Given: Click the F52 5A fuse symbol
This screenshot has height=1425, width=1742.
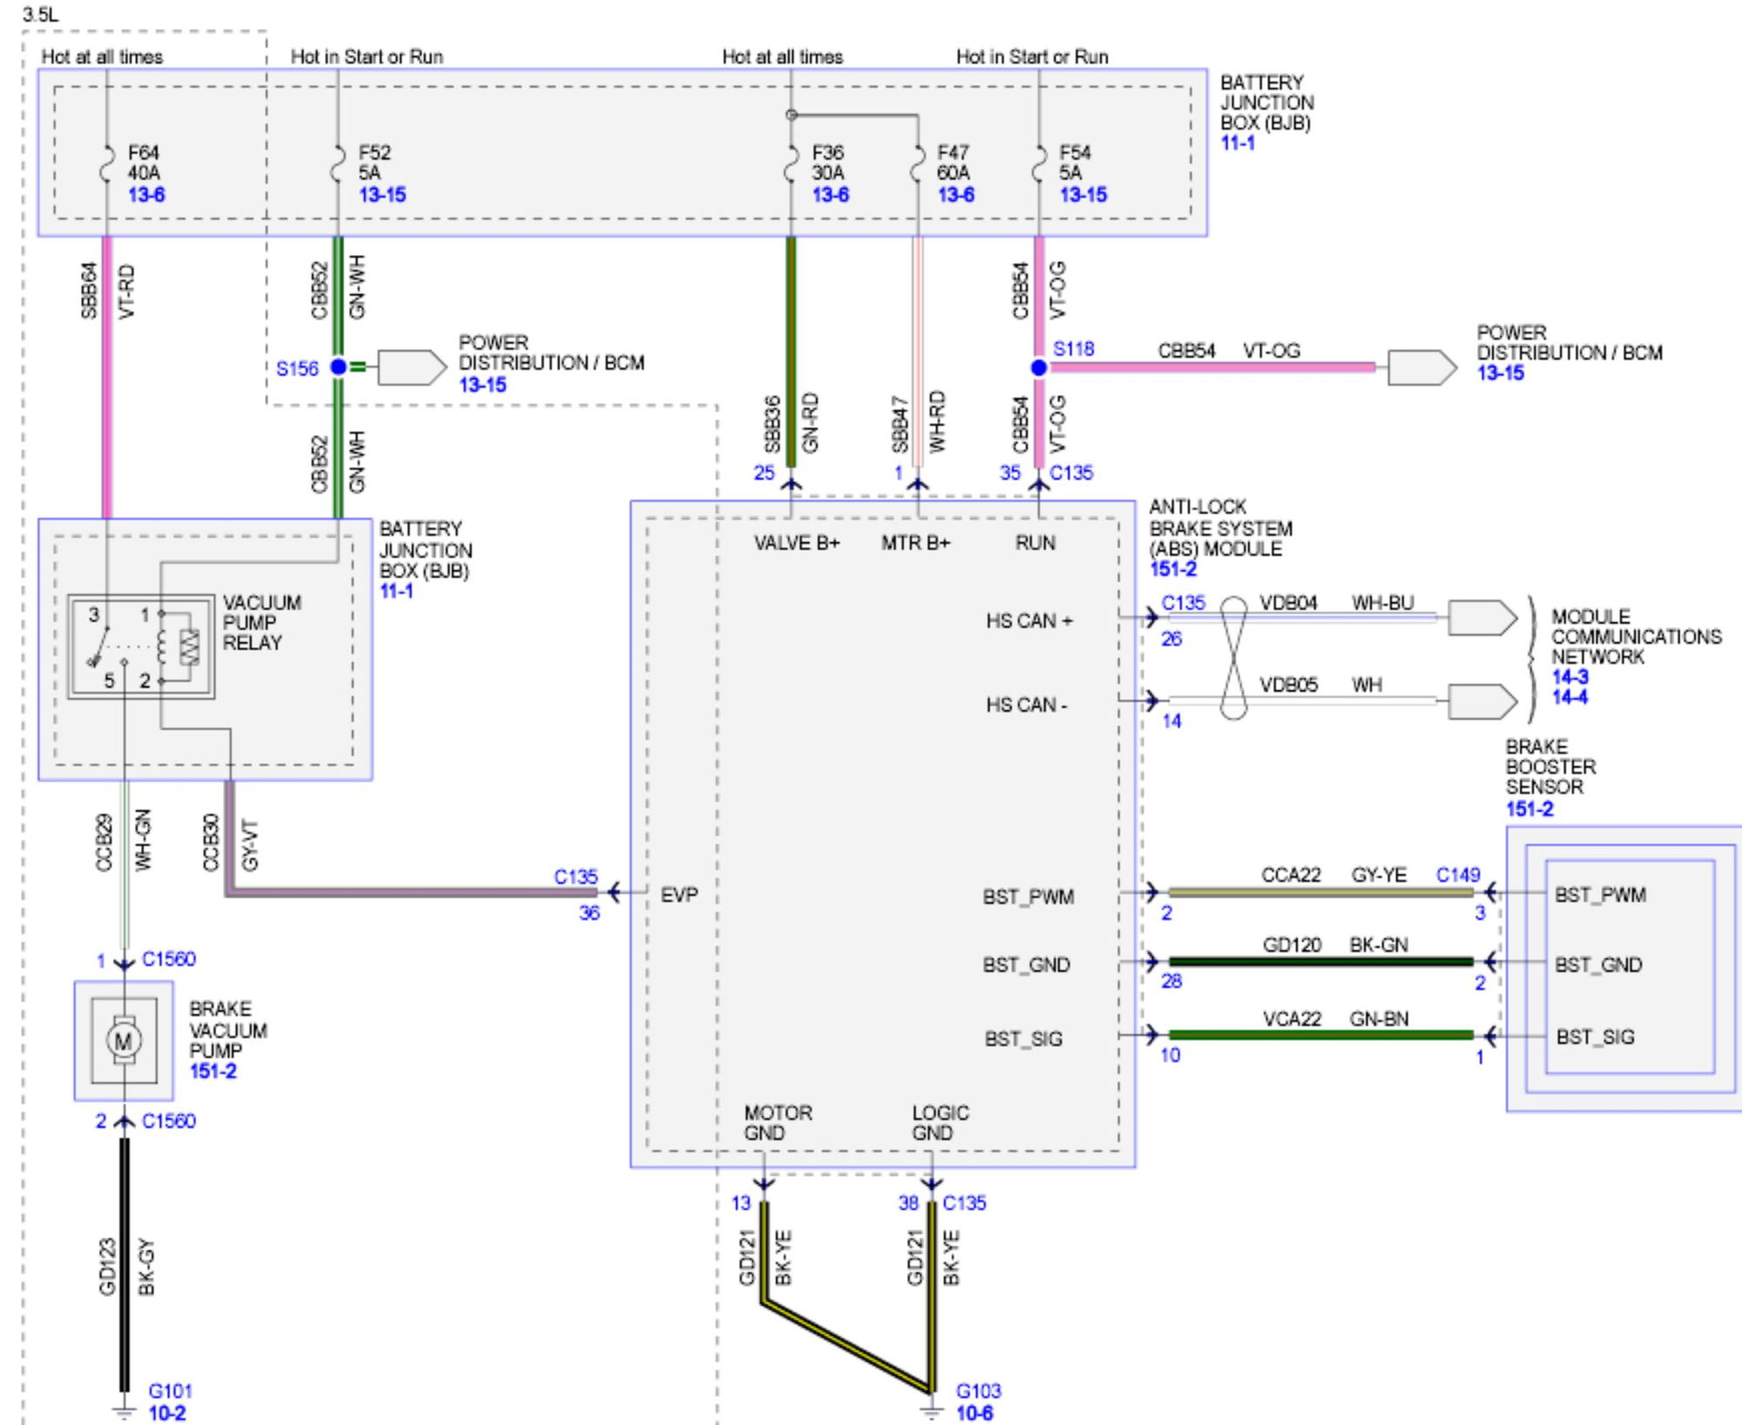Looking at the screenshot, I should 337,164.
